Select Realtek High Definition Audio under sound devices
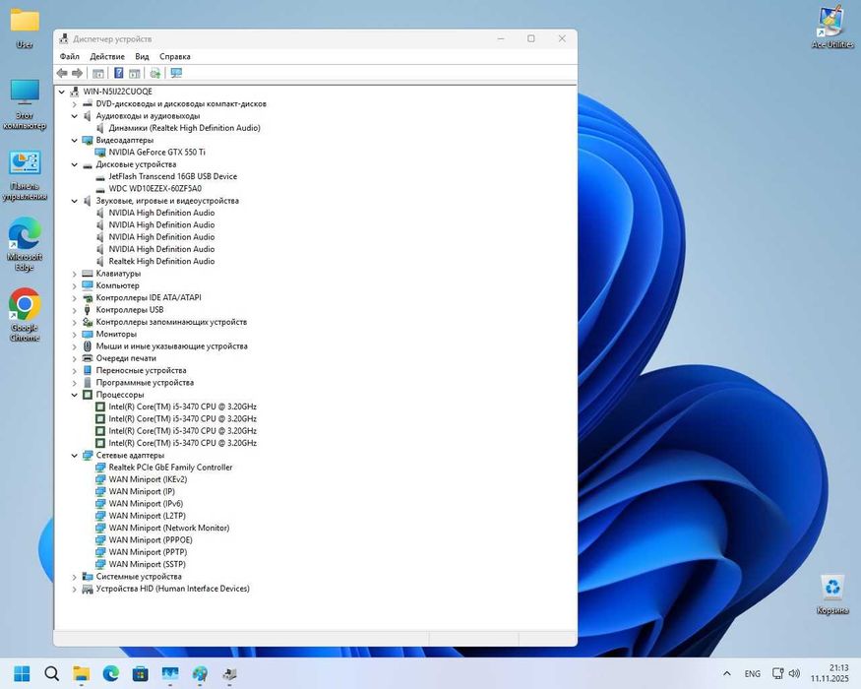 pyautogui.click(x=161, y=262)
